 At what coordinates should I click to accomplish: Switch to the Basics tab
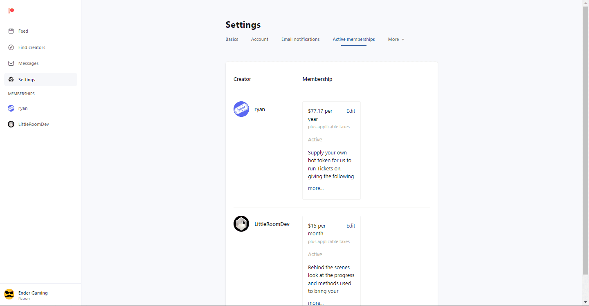(x=232, y=39)
